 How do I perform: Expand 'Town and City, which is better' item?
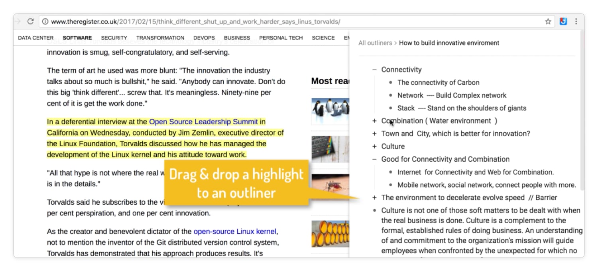point(374,134)
